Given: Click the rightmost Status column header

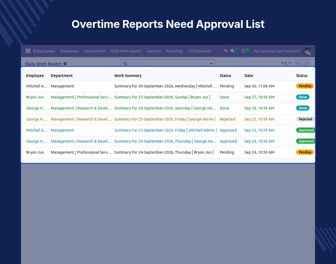Looking at the screenshot, I should (x=302, y=76).
